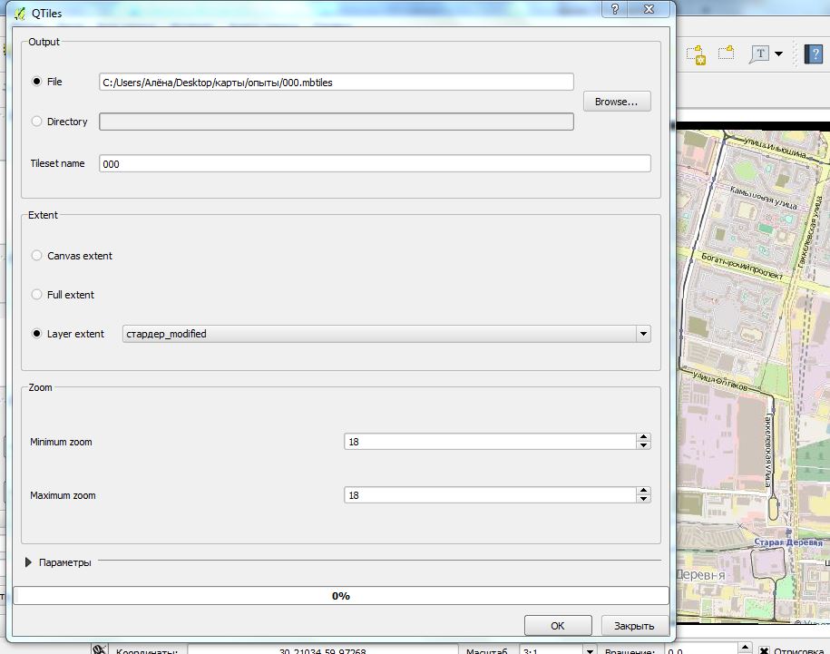Image resolution: width=830 pixels, height=654 pixels.
Task: Open the QGIS help book icon
Action: tap(813, 54)
